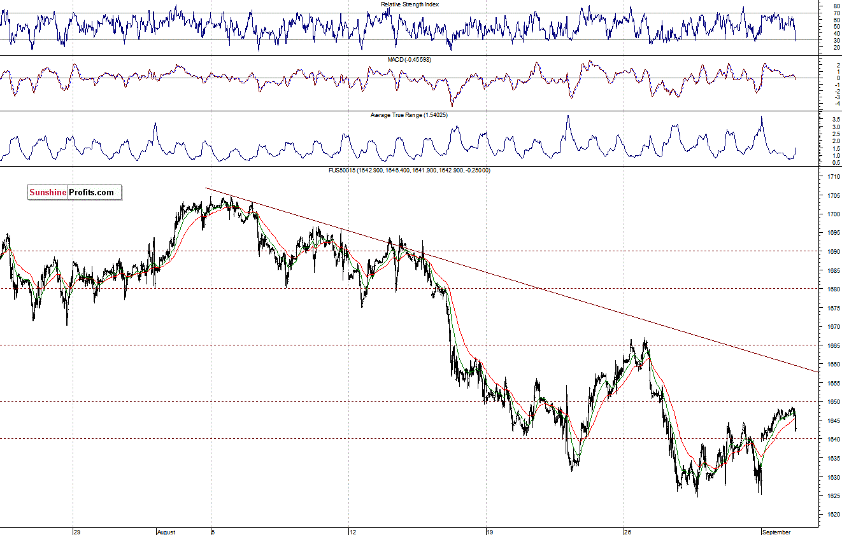Click the 20 label on RSI axis
Viewport: 842px width, 535px height.
pos(836,46)
